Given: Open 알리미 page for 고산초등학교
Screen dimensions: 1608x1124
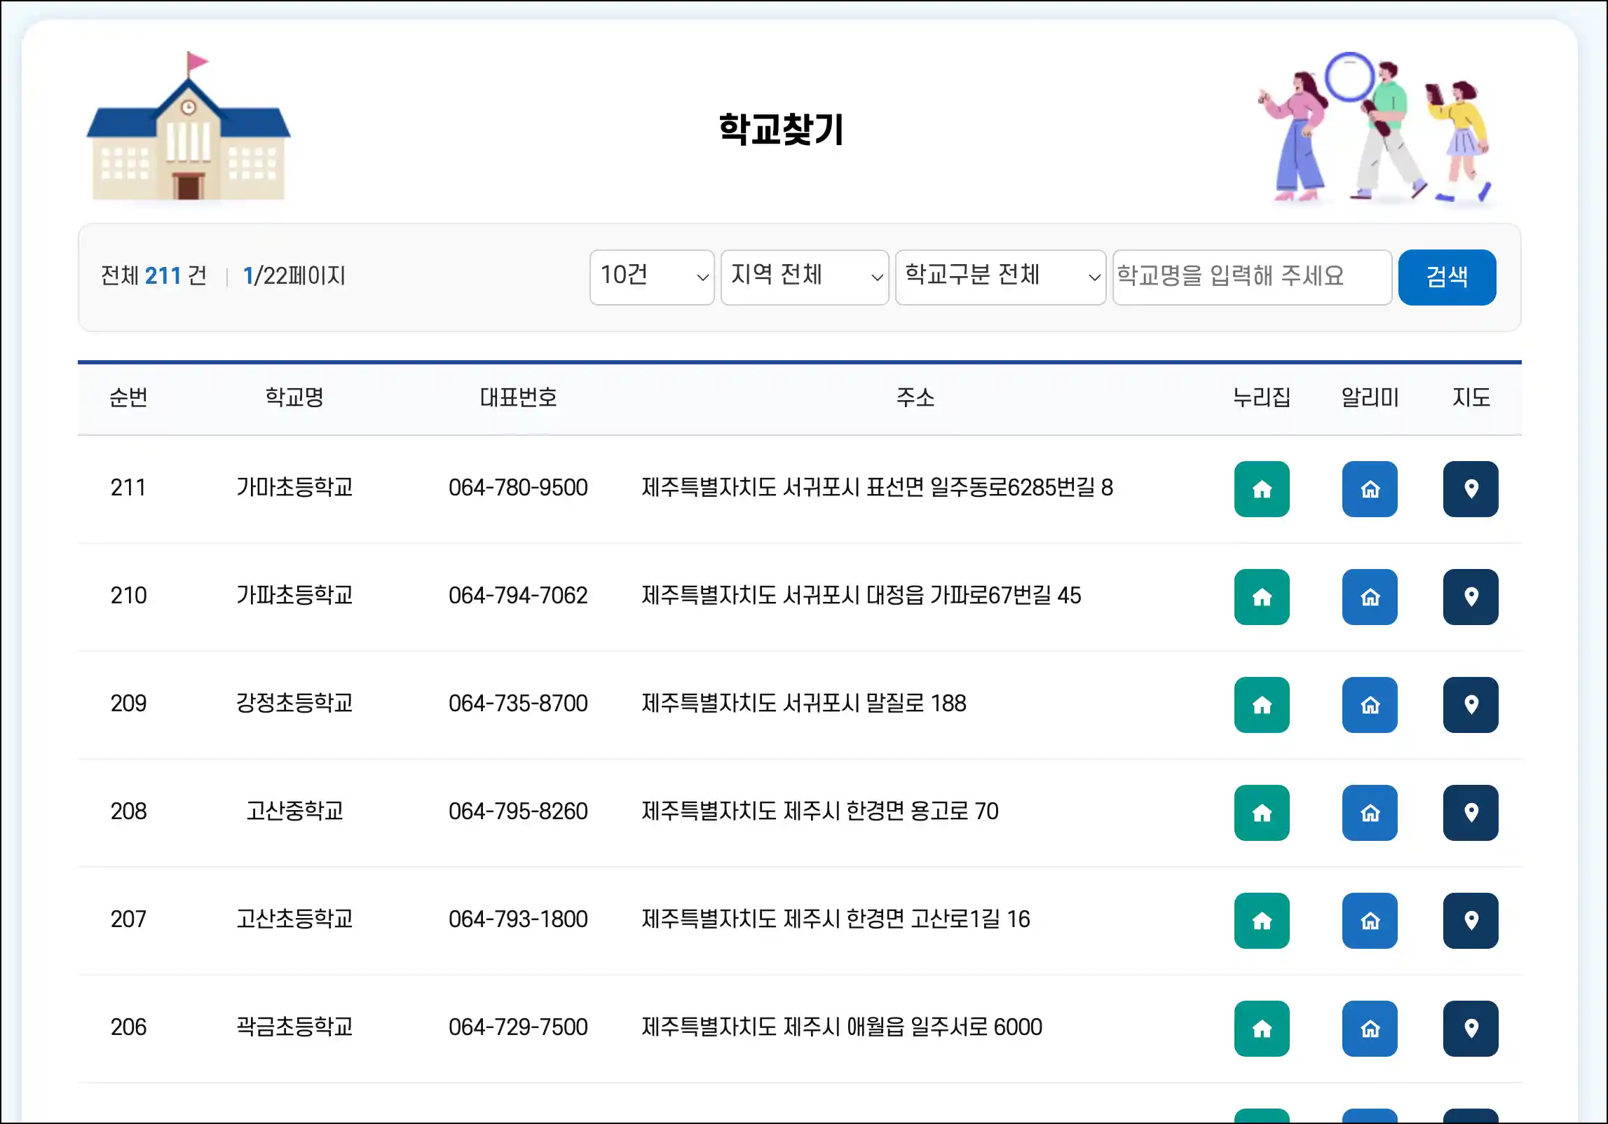Looking at the screenshot, I should coord(1370,920).
